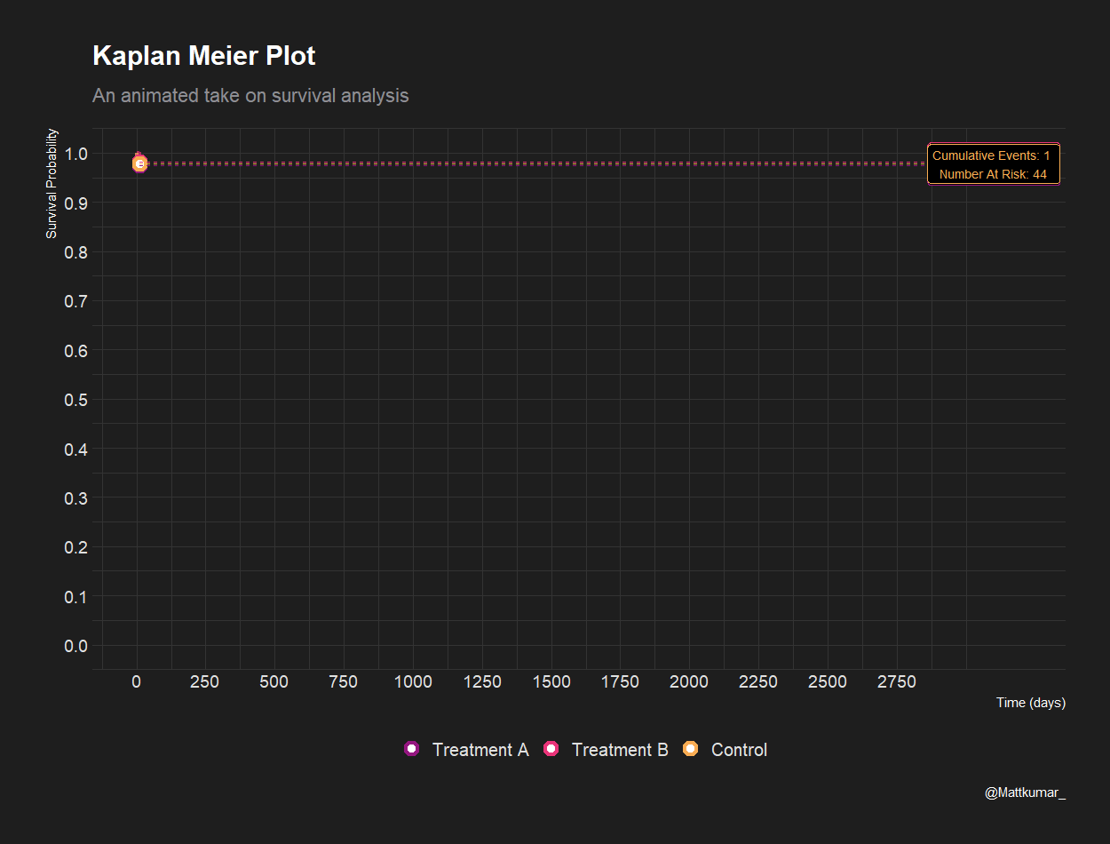The image size is (1110, 844).
Task: Click the 1000 tick on time axis
Action: pos(413,681)
